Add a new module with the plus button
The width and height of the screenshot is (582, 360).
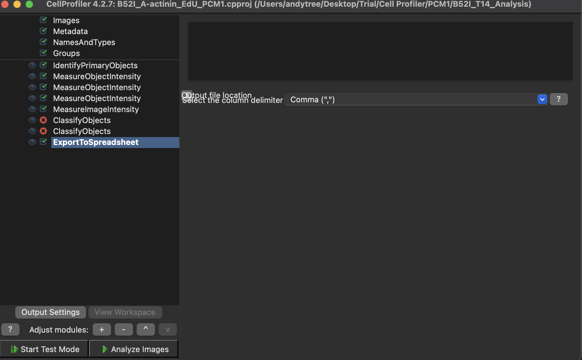(x=102, y=330)
